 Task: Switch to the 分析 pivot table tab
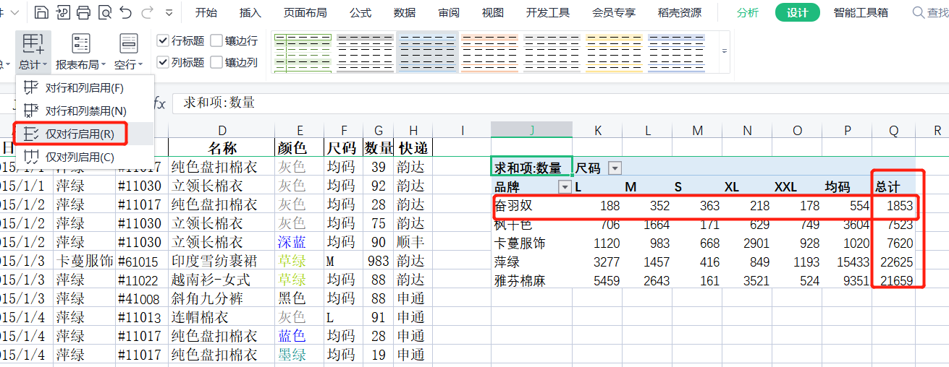pyautogui.click(x=748, y=13)
